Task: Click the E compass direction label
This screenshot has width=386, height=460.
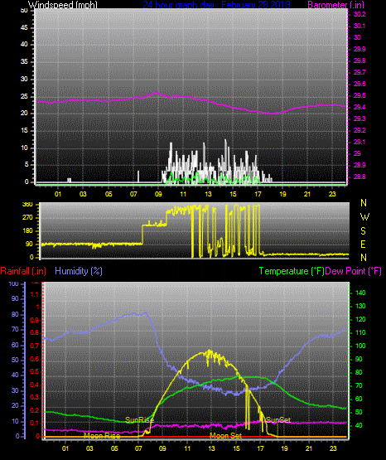Action: click(x=363, y=244)
